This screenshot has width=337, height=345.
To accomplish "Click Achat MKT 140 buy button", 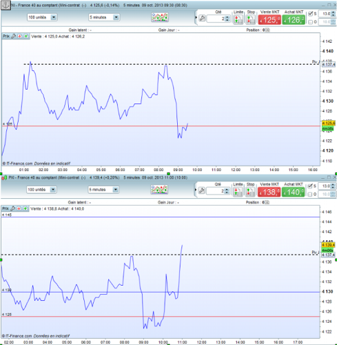I will tap(293, 192).
